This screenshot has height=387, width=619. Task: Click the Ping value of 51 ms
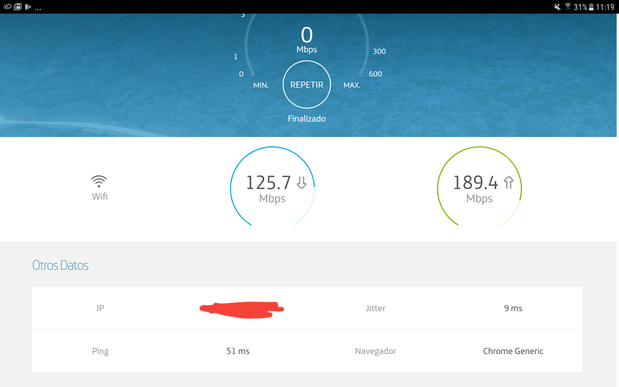click(x=238, y=351)
